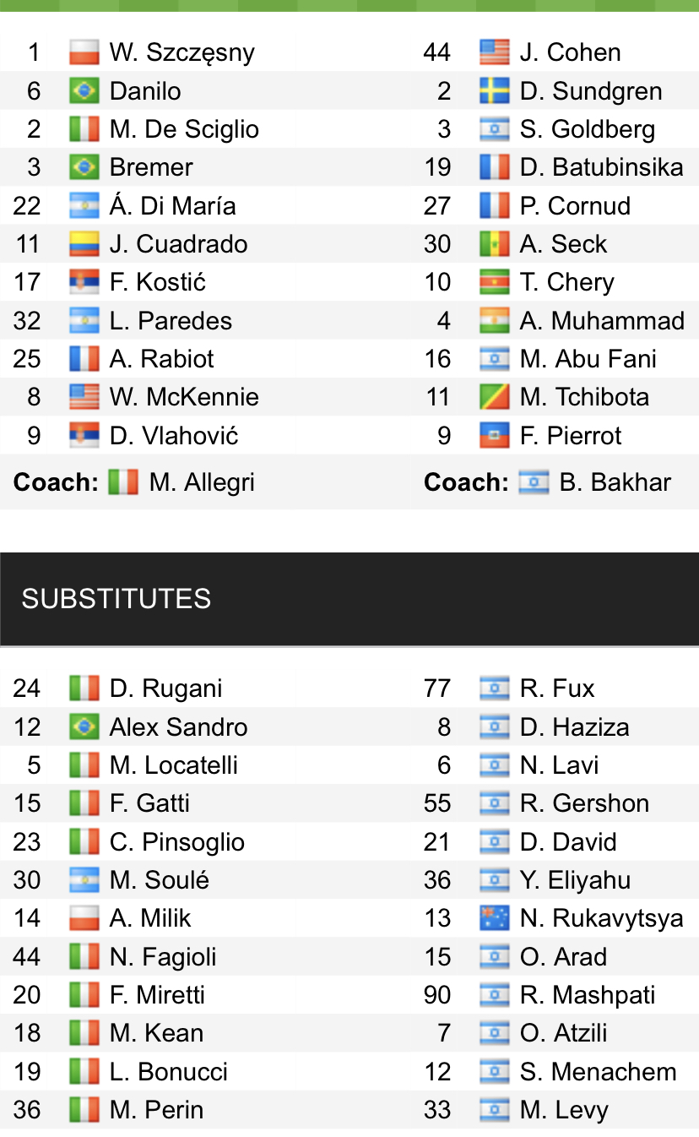The height and width of the screenshot is (1137, 699).
Task: Click coach name B. Bakhar
Action: coord(615,482)
